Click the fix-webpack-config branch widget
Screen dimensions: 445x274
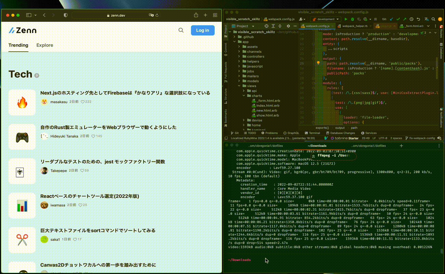click(420, 138)
